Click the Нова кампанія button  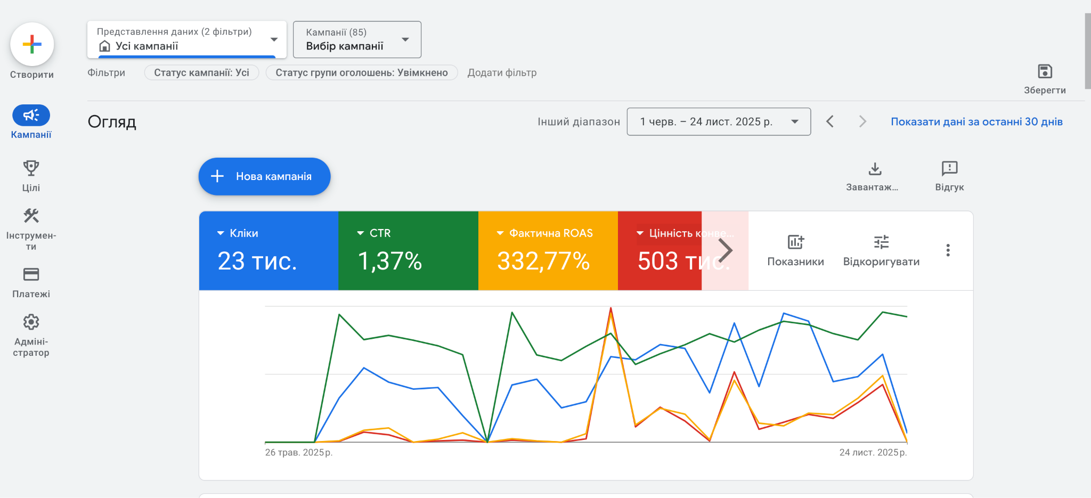coord(264,176)
